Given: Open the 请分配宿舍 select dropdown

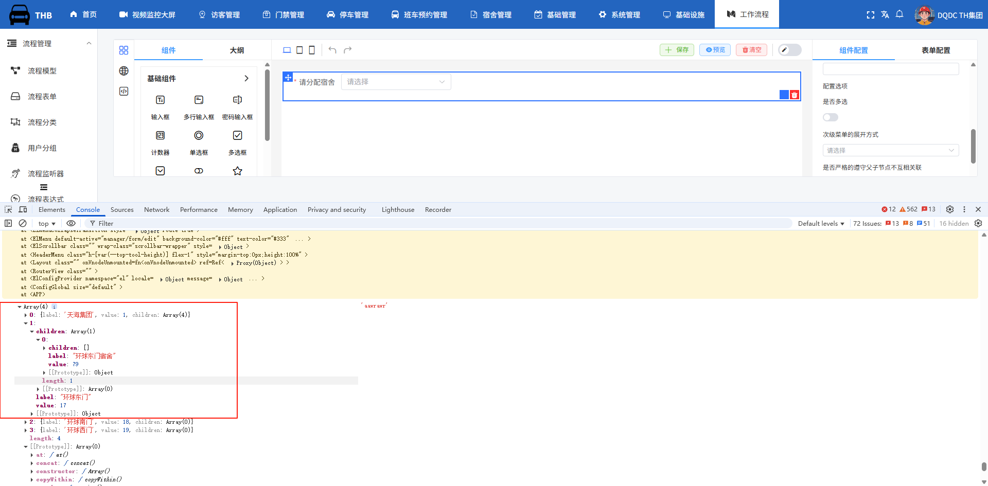Looking at the screenshot, I should [x=396, y=82].
